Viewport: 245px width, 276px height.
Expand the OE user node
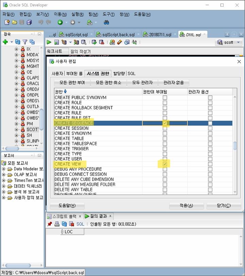click(x=16, y=72)
